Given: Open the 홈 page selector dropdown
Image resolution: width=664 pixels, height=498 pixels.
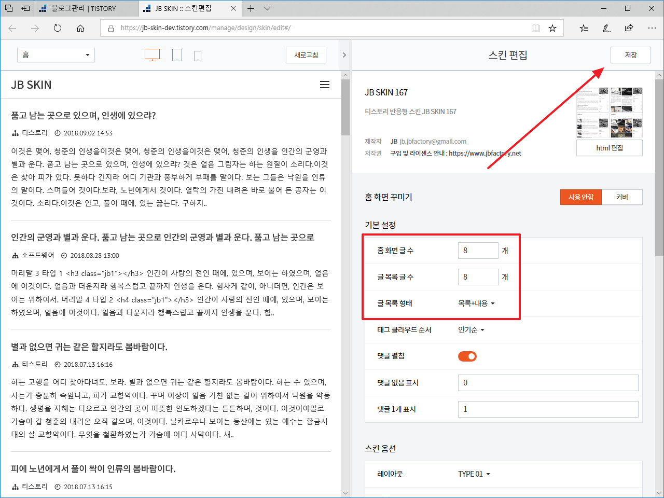Looking at the screenshot, I should tap(56, 55).
